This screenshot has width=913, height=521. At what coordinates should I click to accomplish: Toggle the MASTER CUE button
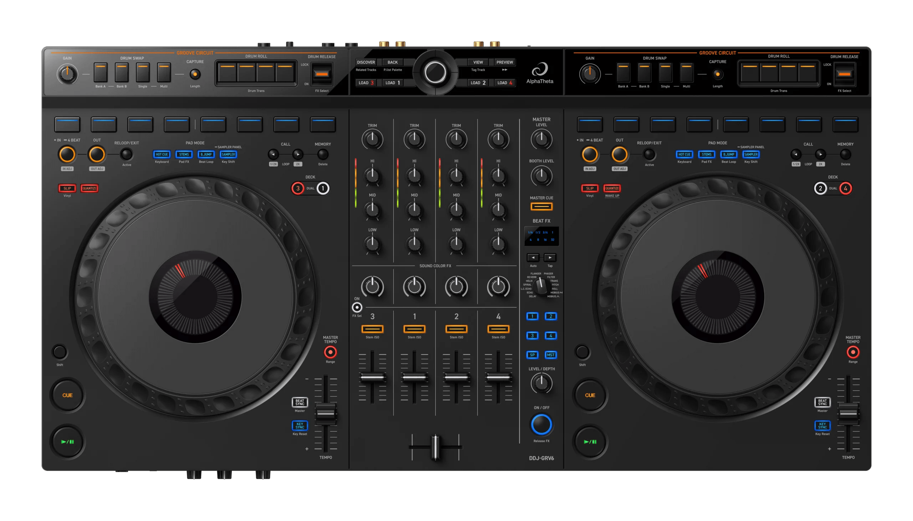pos(541,207)
